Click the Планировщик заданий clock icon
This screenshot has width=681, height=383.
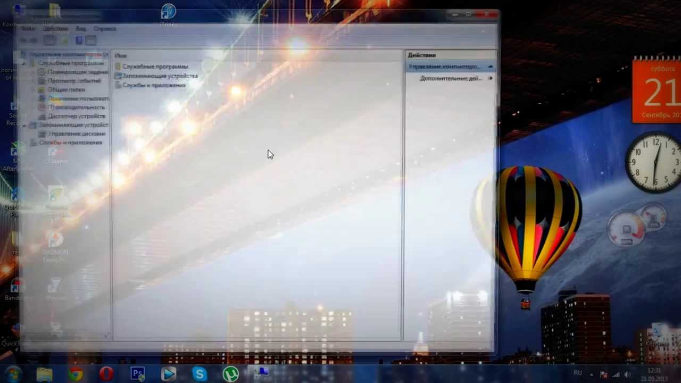pyautogui.click(x=42, y=72)
